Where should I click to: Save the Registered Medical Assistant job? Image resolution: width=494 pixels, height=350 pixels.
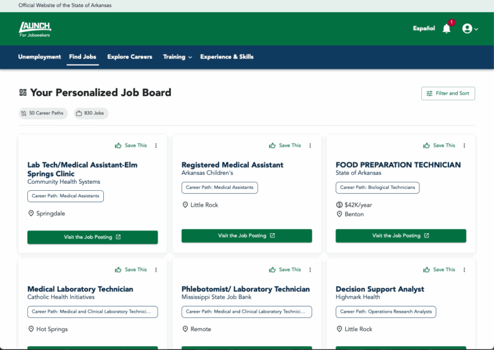click(x=285, y=145)
